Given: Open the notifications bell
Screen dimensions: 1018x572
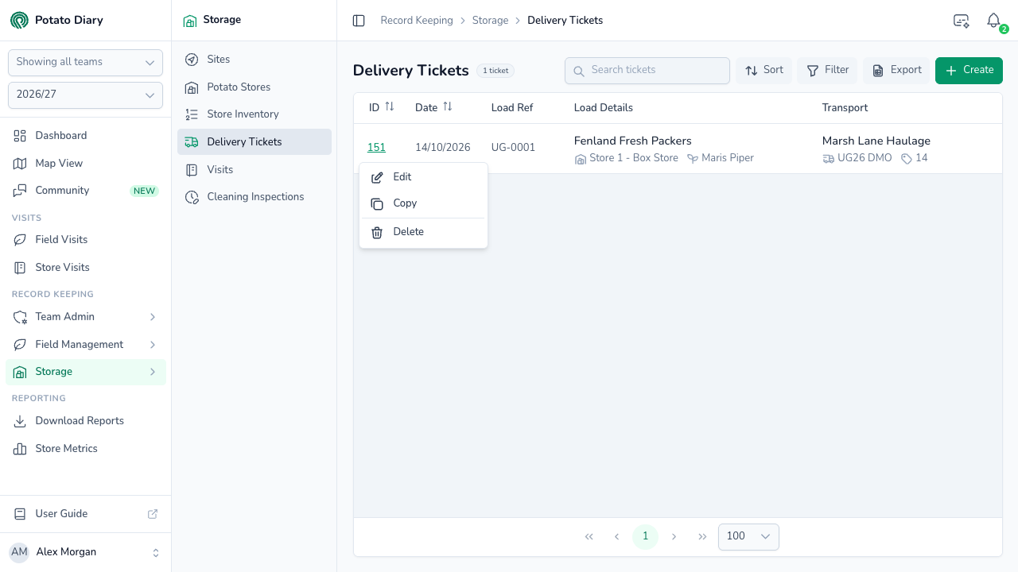Looking at the screenshot, I should 993,21.
